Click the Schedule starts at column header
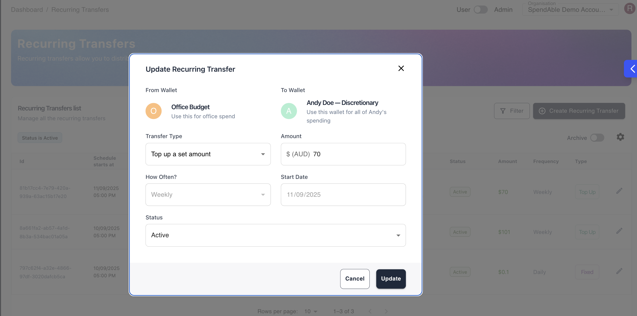This screenshot has height=316, width=637. coord(105,162)
